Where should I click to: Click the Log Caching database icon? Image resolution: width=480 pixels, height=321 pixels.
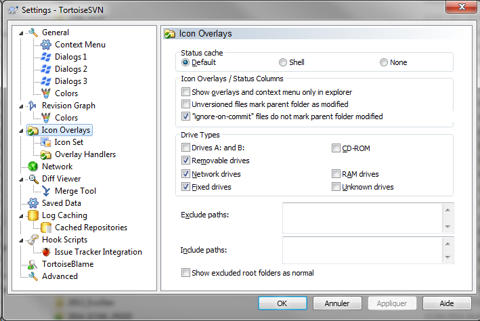(x=32, y=215)
